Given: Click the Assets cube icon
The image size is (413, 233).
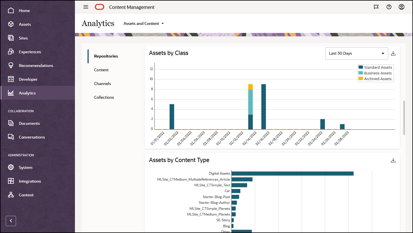Looking at the screenshot, I should 11,24.
